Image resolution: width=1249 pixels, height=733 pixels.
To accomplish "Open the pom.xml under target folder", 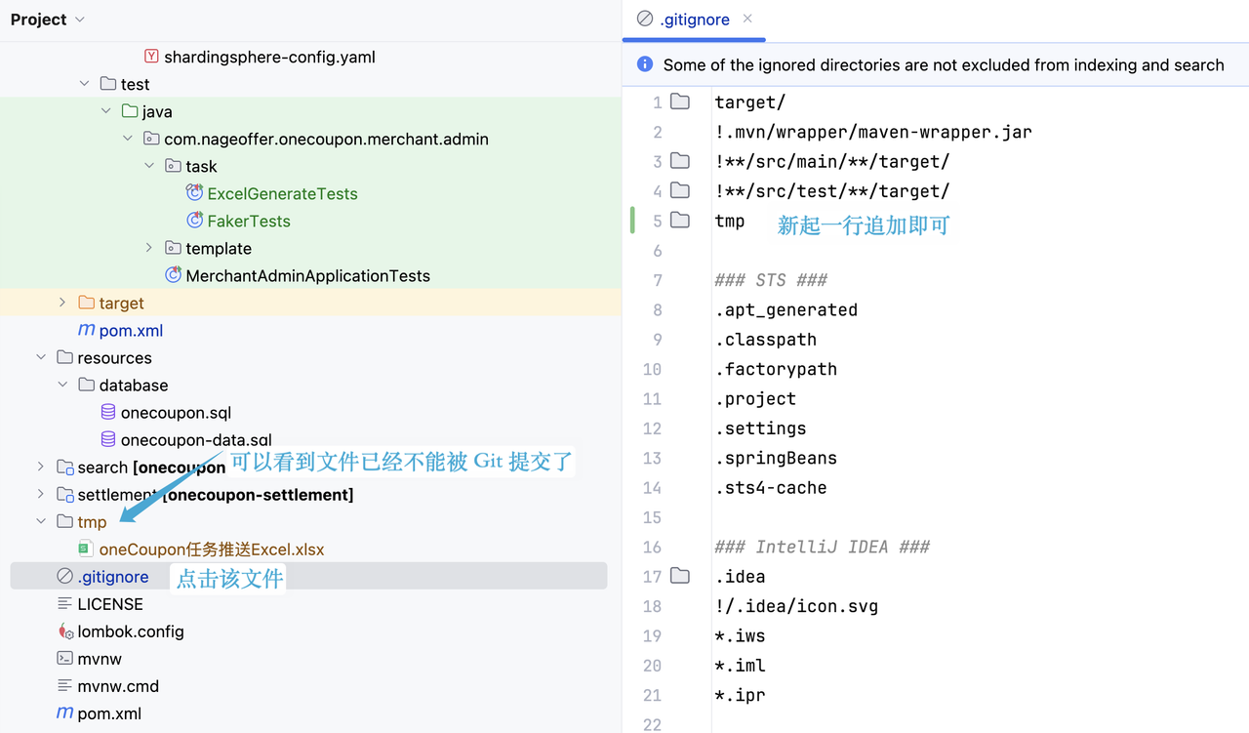I will click(x=131, y=330).
